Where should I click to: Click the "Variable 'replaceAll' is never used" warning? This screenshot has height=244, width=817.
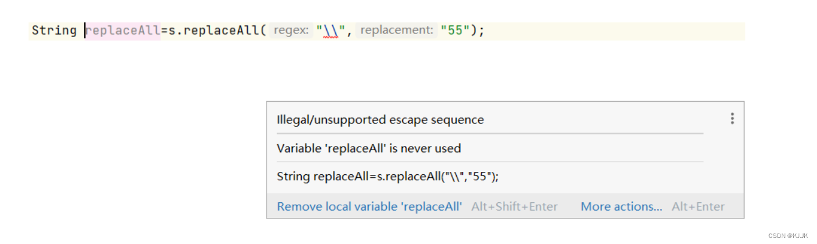(x=369, y=148)
